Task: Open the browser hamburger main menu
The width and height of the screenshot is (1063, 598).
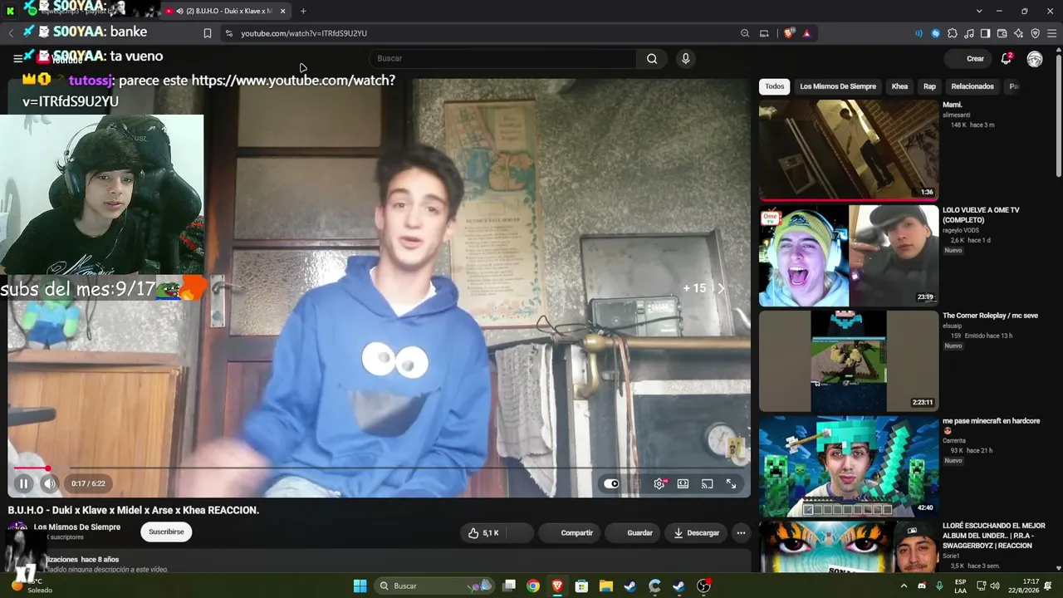Action: tap(1052, 33)
